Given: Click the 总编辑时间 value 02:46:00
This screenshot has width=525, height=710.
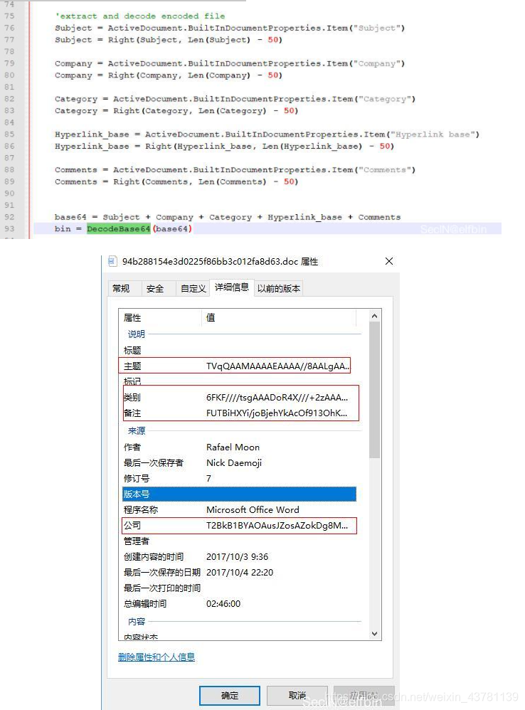Looking at the screenshot, I should [223, 603].
